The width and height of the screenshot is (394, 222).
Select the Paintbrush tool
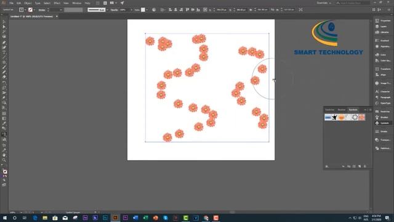pos(4,67)
